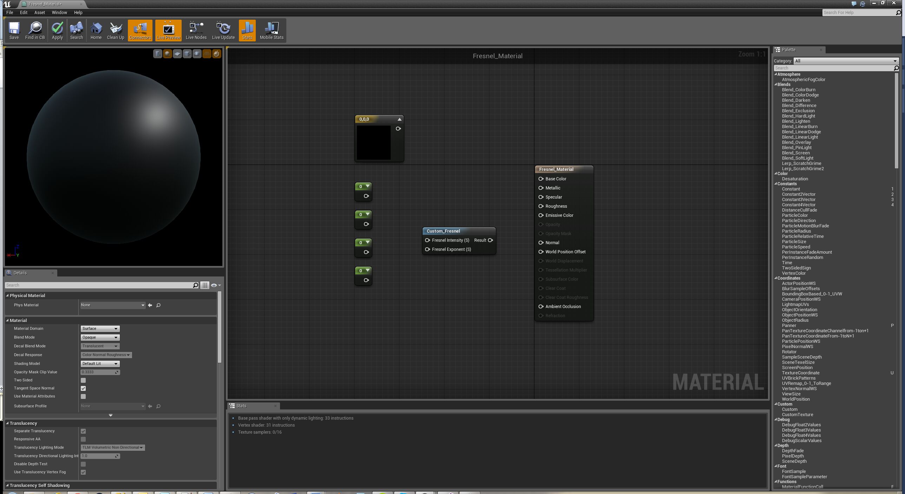Enable the Two Sided checkbox
This screenshot has height=494, width=905.
click(83, 380)
